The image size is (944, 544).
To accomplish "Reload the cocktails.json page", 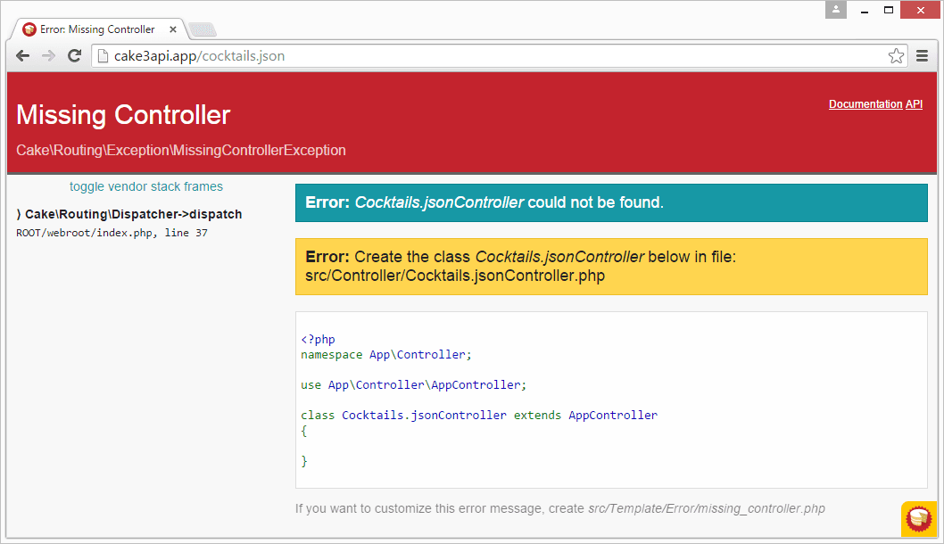I will (x=75, y=55).
